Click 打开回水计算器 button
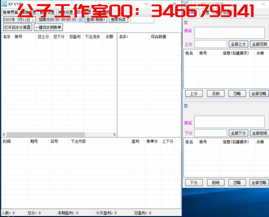This screenshot has width=269, height=217. click(x=18, y=27)
